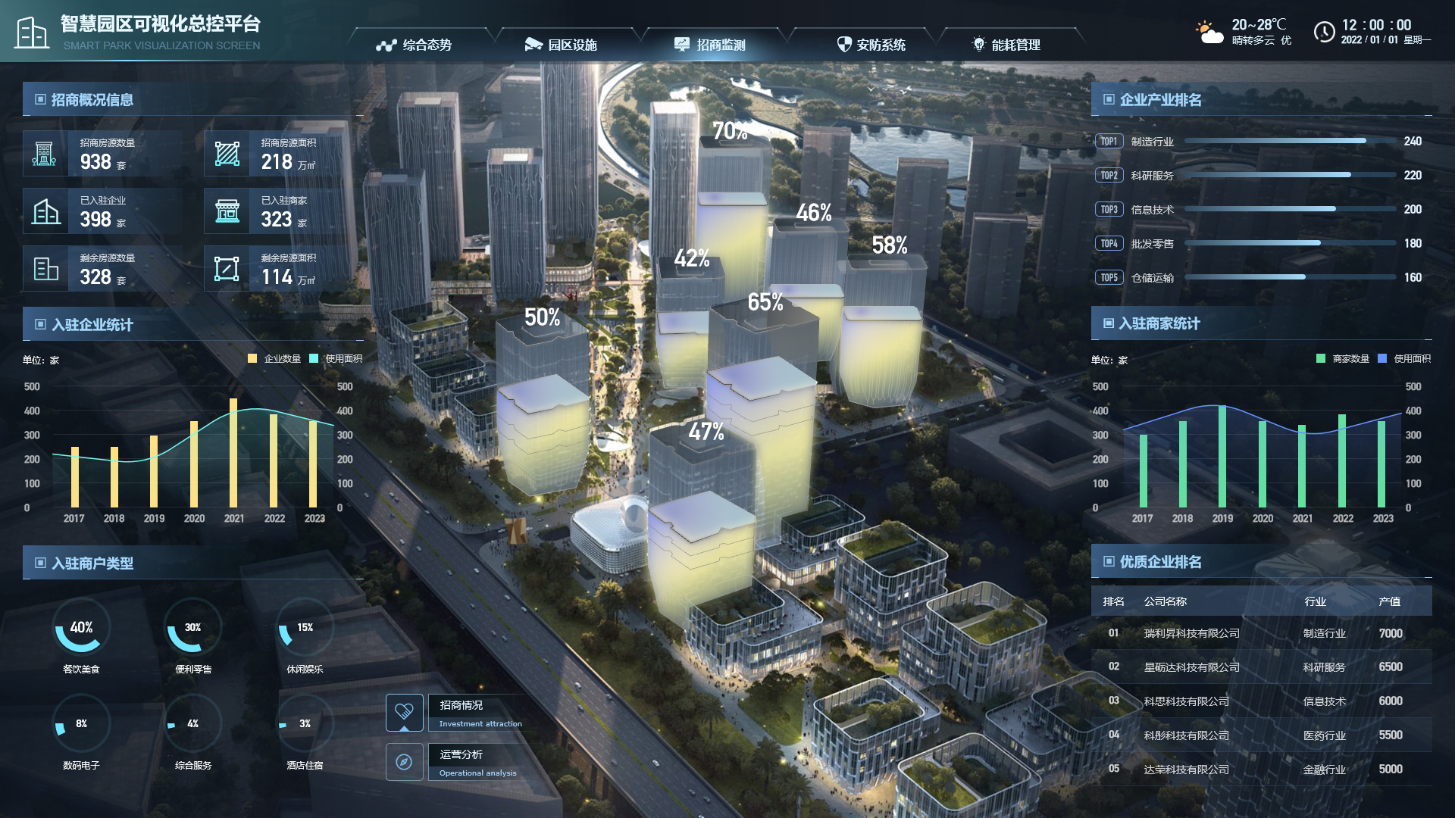
Task: Go to the 能耗管理 tab
Action: click(x=1006, y=45)
